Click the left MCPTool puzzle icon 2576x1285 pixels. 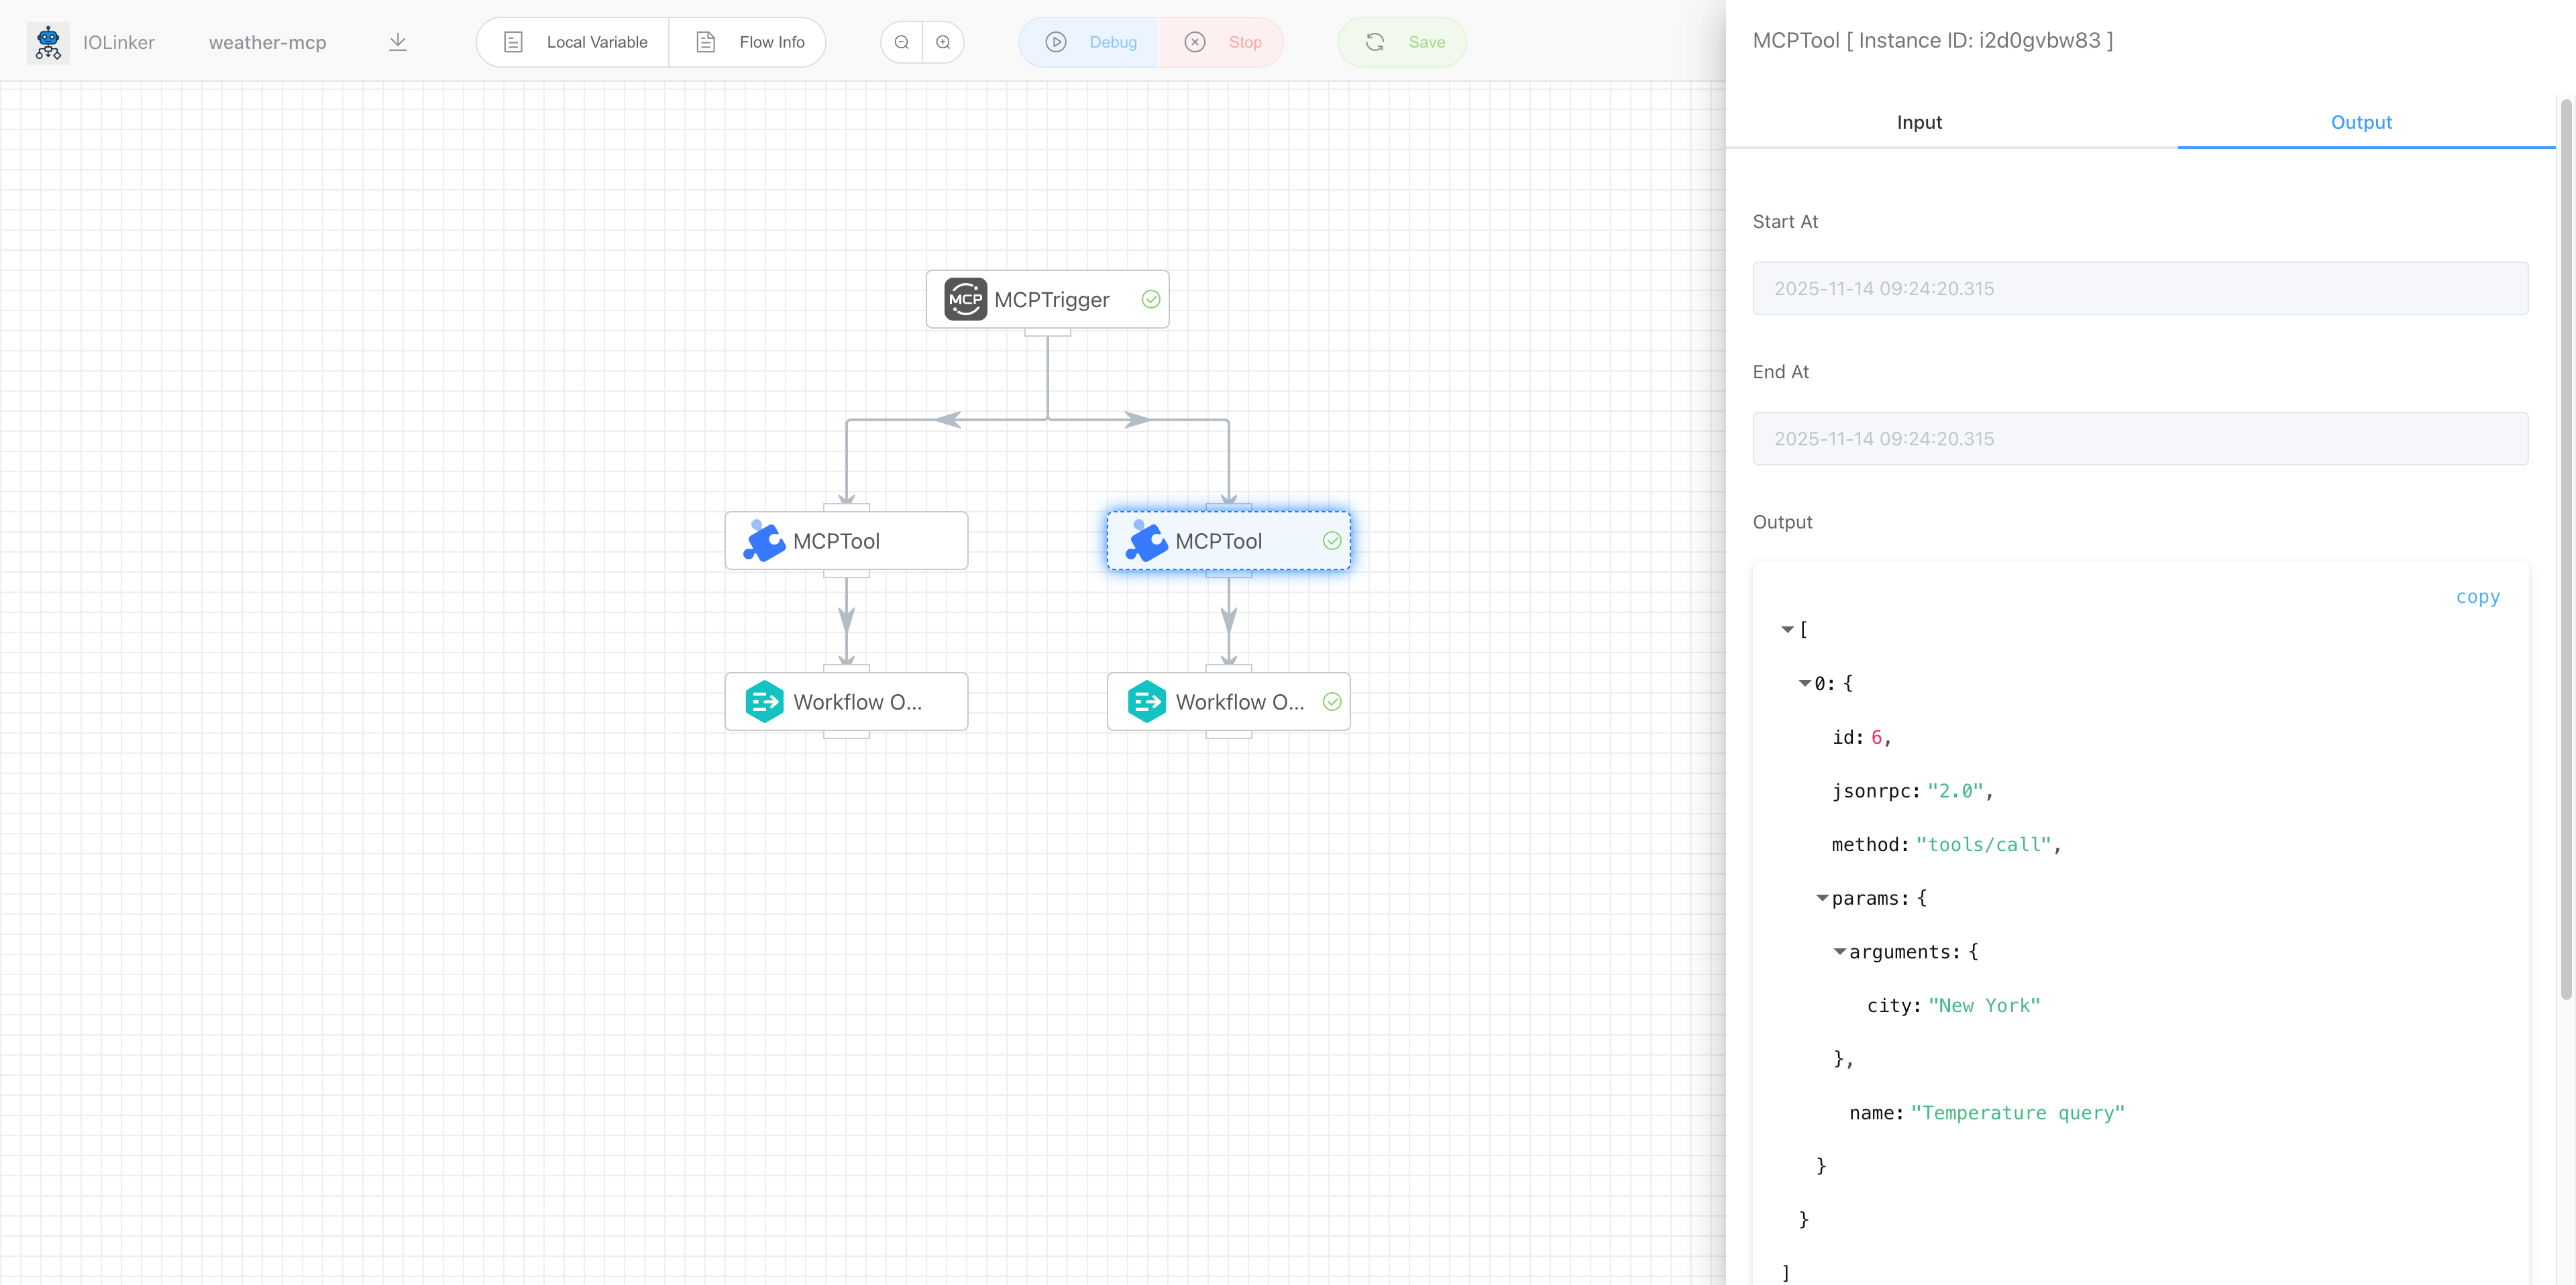[x=764, y=541]
